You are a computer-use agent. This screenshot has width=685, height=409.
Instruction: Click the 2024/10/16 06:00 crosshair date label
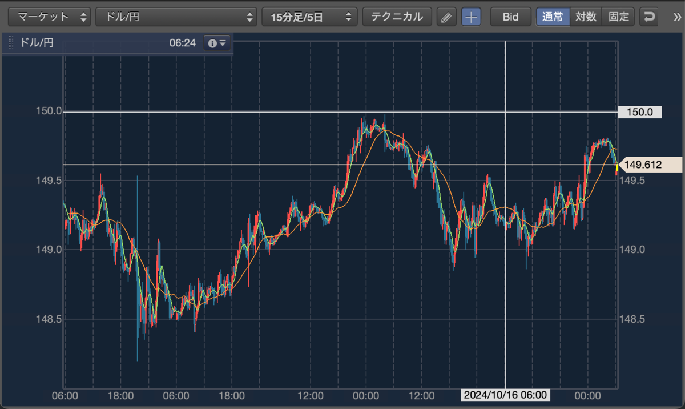tap(505, 395)
